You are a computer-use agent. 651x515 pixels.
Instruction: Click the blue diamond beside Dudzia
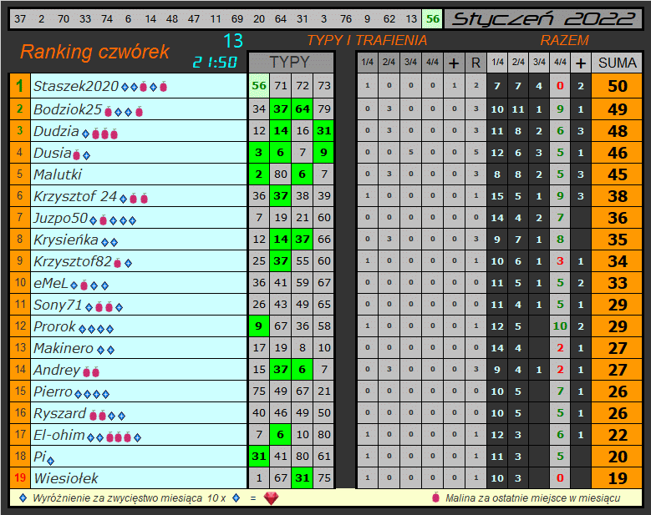[85, 134]
